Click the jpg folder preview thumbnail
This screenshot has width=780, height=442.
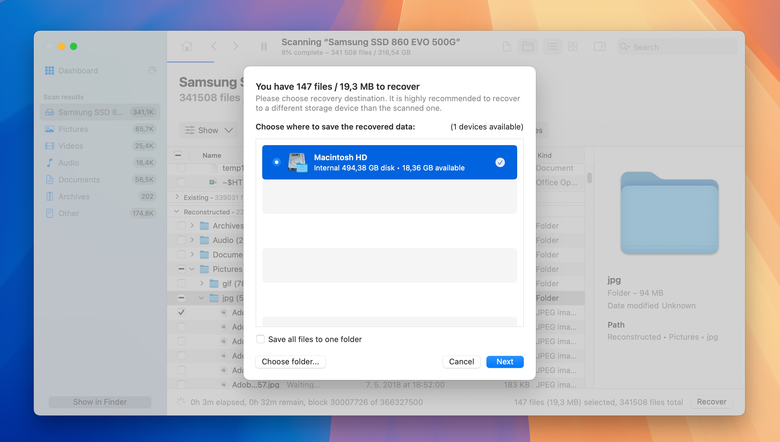click(669, 213)
